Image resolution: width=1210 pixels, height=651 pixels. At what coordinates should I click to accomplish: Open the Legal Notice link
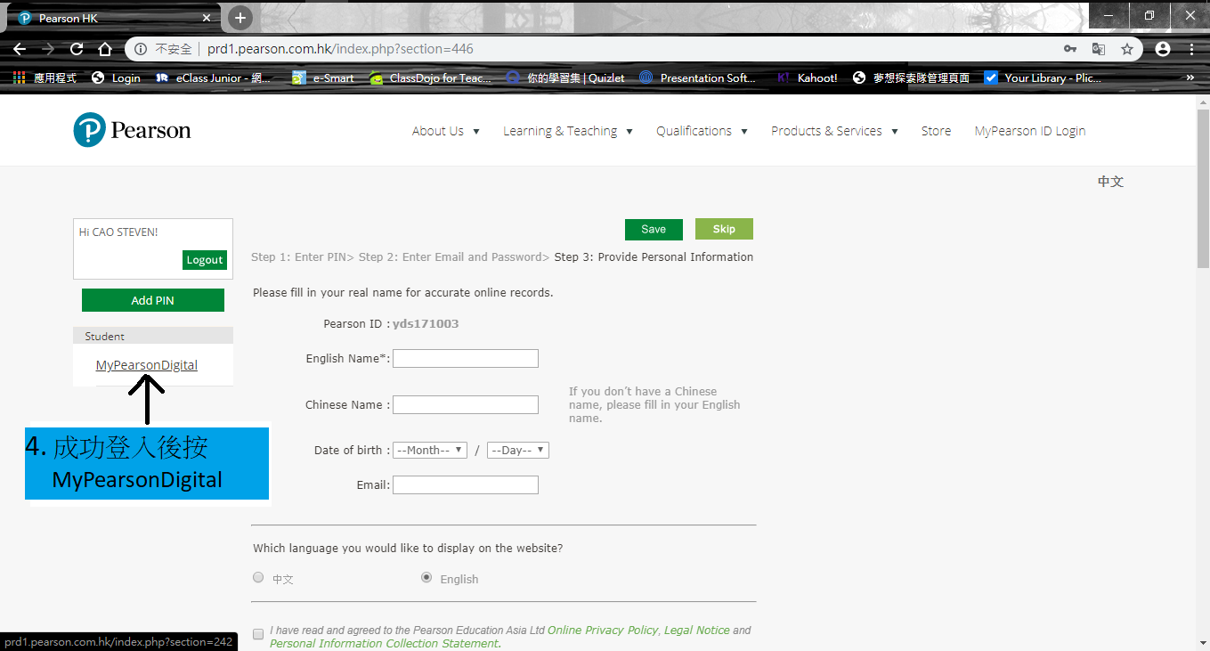(696, 630)
